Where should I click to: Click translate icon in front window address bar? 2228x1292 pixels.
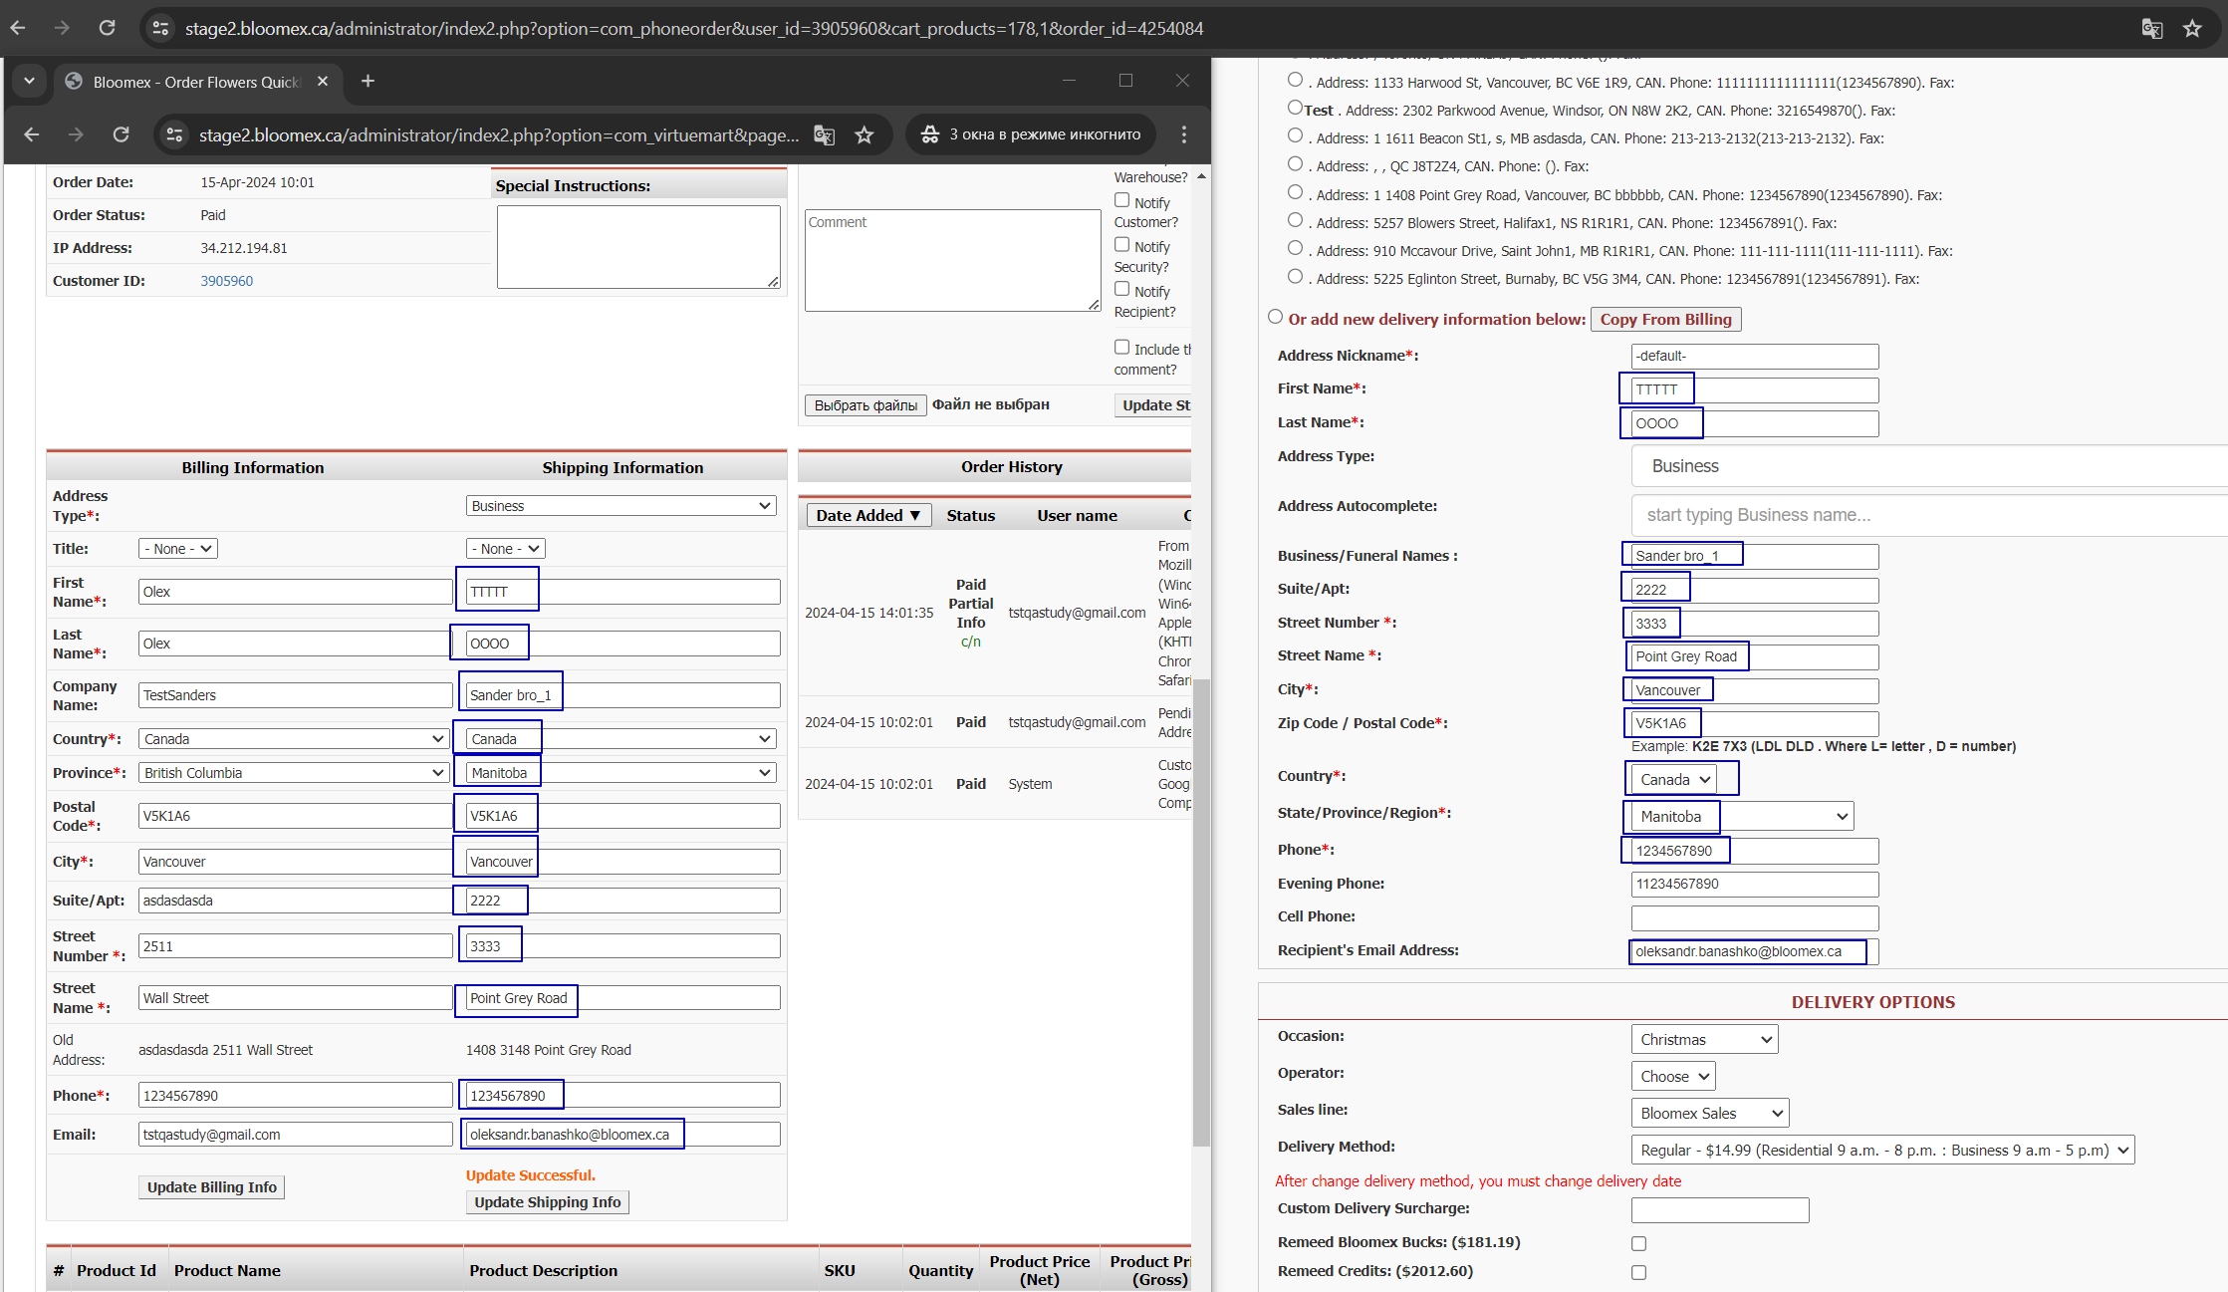(x=824, y=134)
